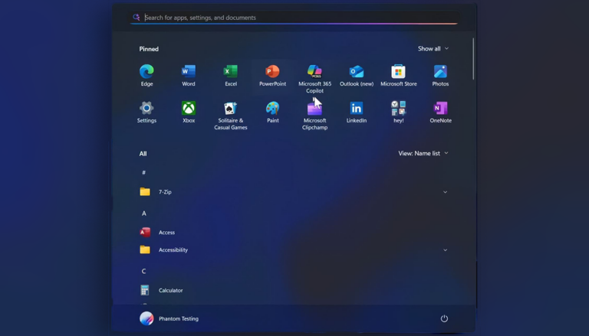Click the Calculator icon in All list
This screenshot has height=336, width=589.
(145, 290)
